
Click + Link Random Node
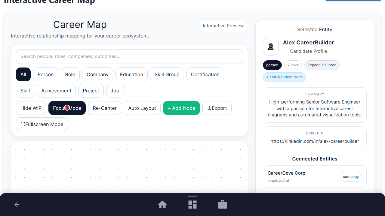click(x=285, y=77)
